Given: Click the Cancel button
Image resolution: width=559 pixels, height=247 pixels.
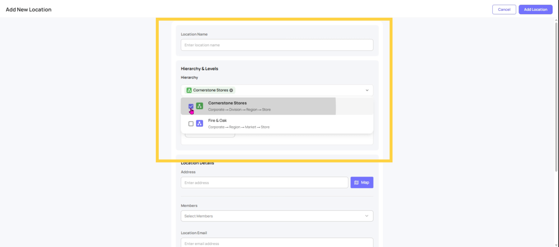Looking at the screenshot, I should (x=504, y=9).
